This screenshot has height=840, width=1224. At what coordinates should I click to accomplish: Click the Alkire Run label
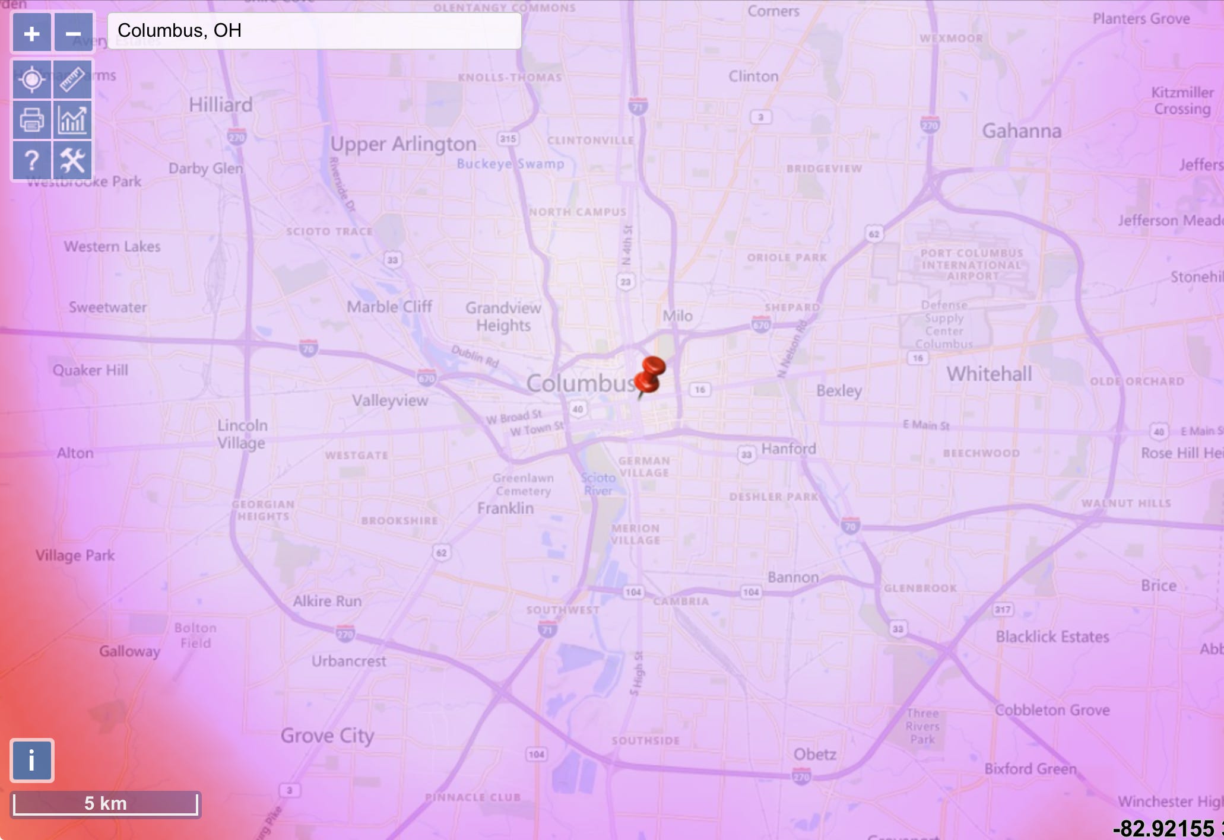[x=327, y=601]
